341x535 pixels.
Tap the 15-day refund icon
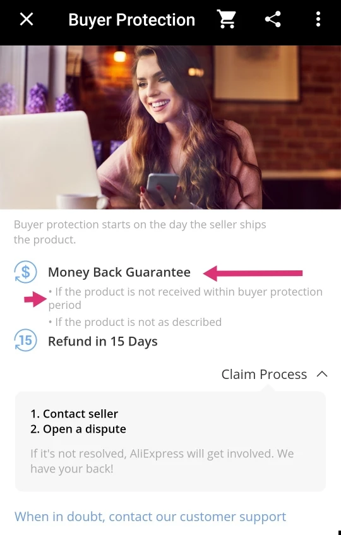click(25, 340)
